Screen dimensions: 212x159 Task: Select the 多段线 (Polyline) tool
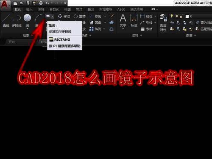(x=17, y=20)
